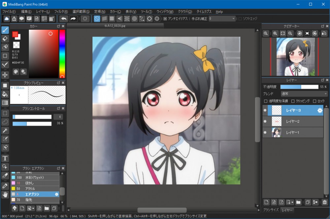Open the フィルタ(R) menu
Image resolution: width=330 pixels, height=219 pixels.
(61, 12)
